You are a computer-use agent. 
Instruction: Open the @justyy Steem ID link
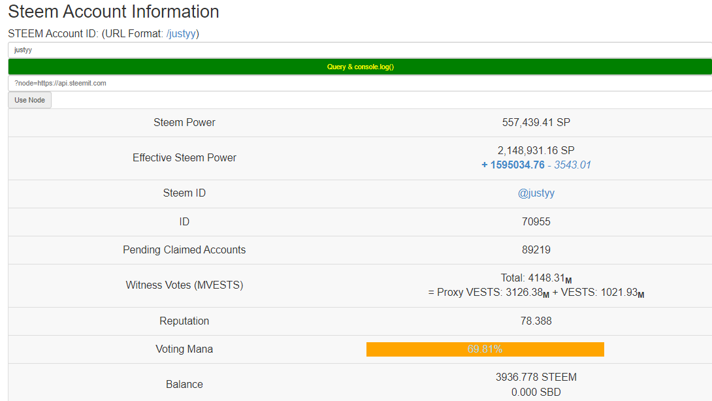[x=536, y=193]
